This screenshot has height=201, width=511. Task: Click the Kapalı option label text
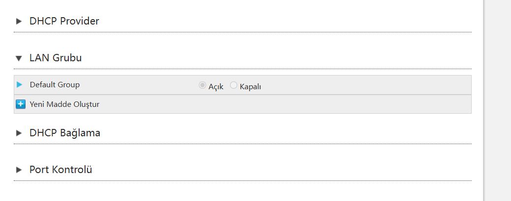tap(250, 86)
